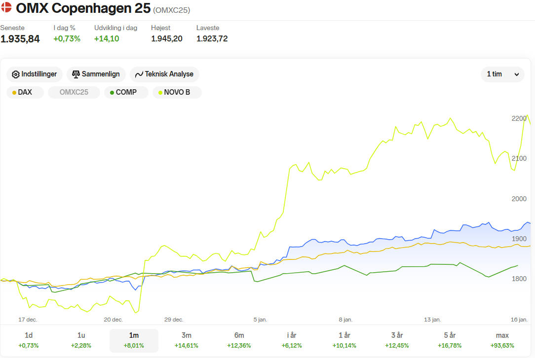This screenshot has height=358, width=535.
Task: Click the 20 dec. date label
Action: pos(114,320)
